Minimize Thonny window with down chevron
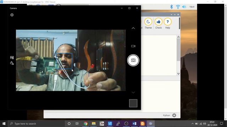Screen dimensions: 227x127 [x=171, y=14]
